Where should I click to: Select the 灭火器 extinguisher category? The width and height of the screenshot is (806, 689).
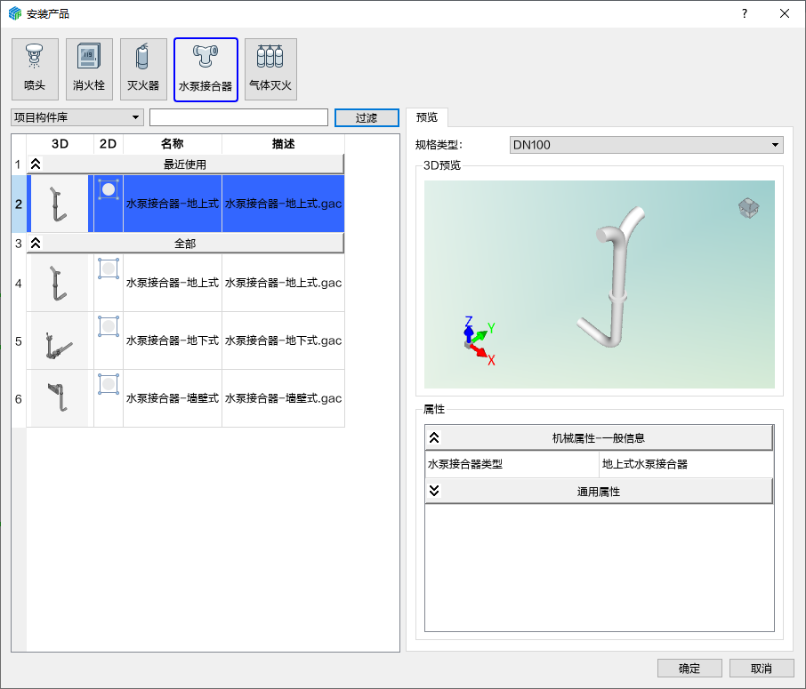click(x=143, y=69)
